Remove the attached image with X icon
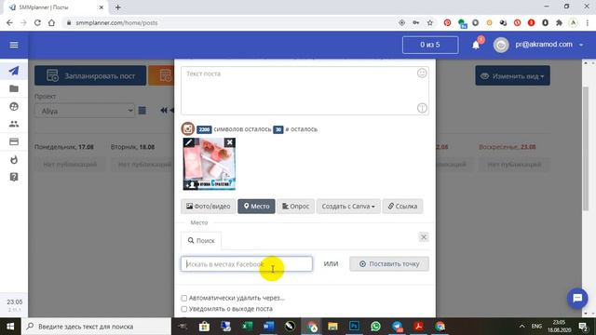Screen dimensions: 596x335 coord(230,142)
